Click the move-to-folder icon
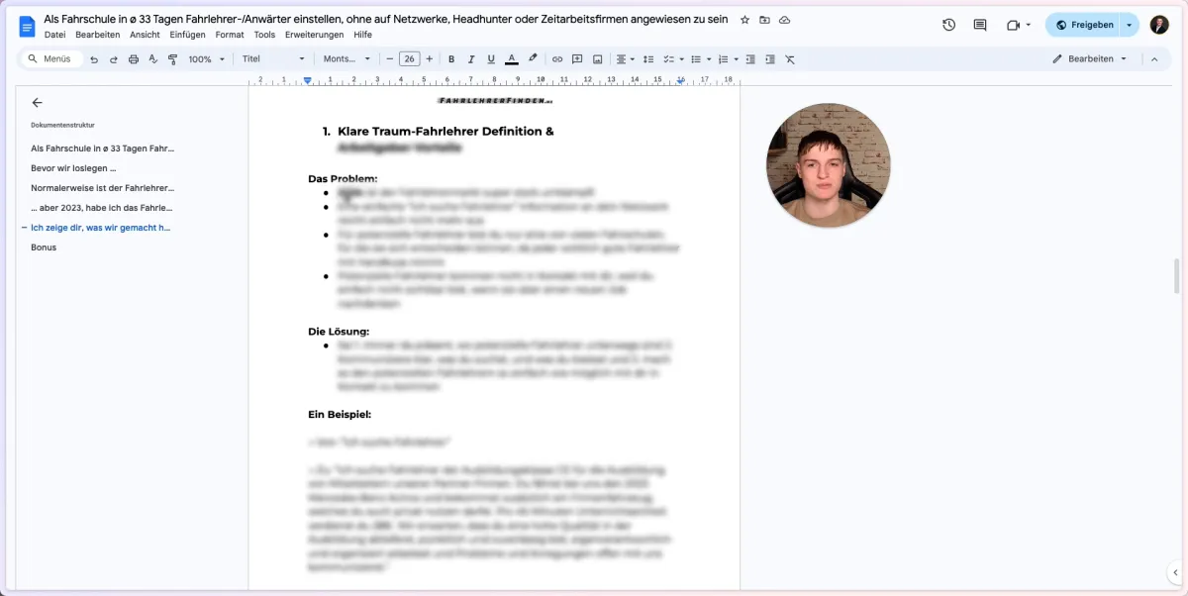 764,20
